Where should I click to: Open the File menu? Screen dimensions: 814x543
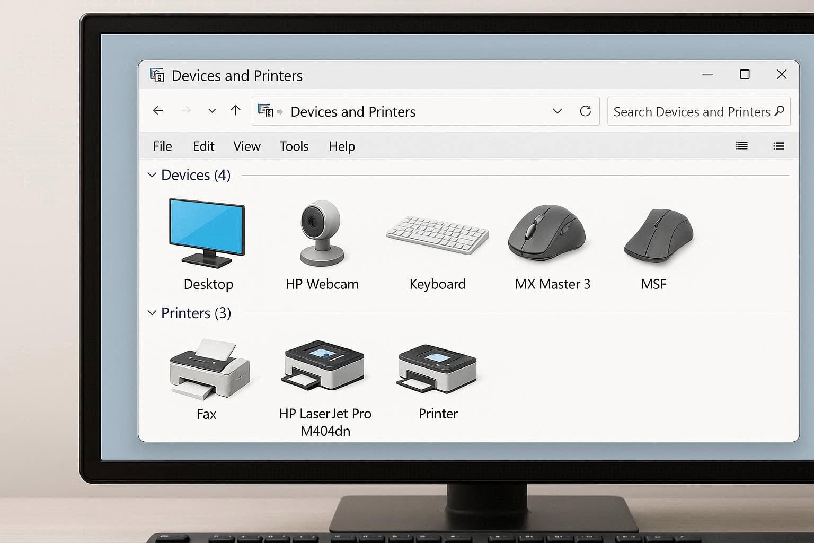pos(162,146)
